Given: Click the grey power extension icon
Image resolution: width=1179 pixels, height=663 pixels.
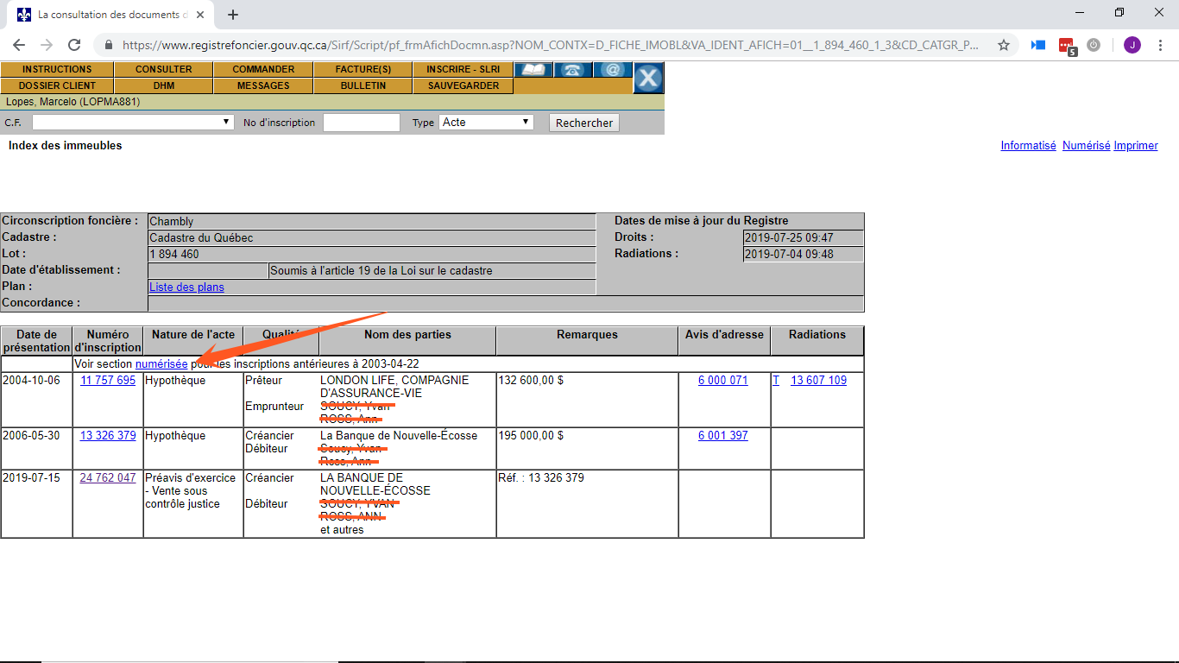Looking at the screenshot, I should [x=1094, y=45].
